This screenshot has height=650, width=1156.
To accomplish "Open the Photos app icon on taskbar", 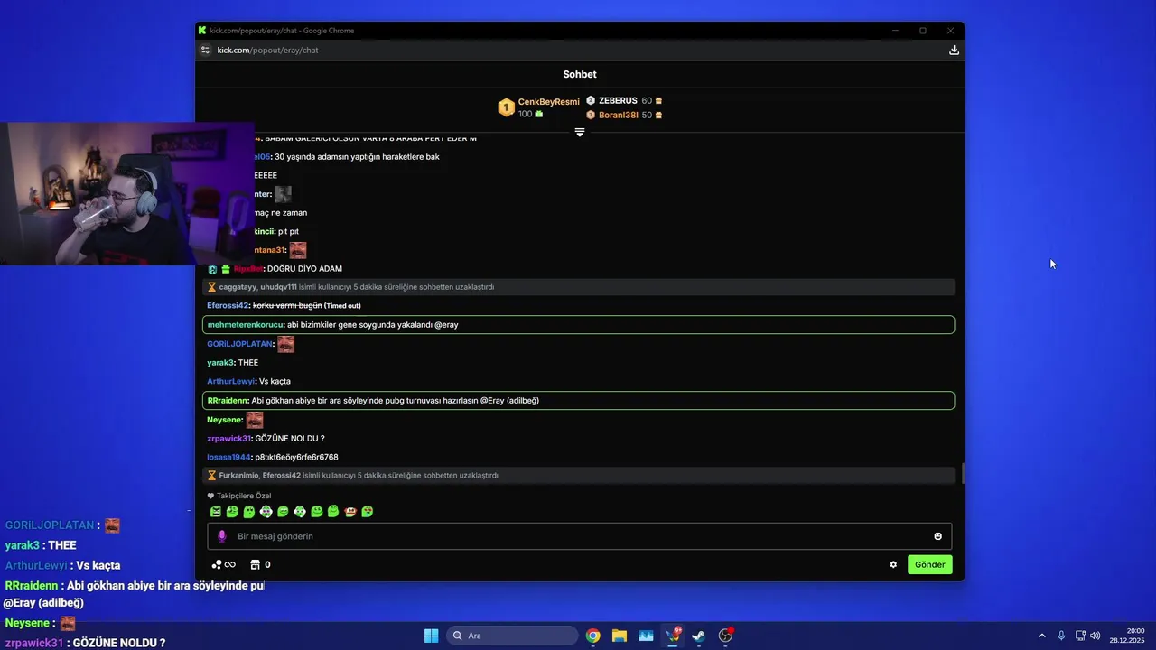I will [646, 636].
